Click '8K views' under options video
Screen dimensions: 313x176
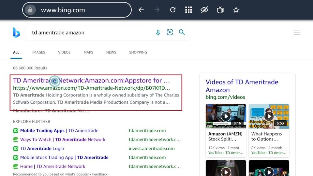[258, 148]
